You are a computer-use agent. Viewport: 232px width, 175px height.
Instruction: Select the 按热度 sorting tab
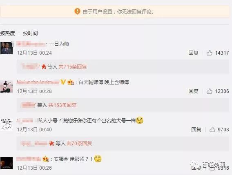[x=7, y=33]
